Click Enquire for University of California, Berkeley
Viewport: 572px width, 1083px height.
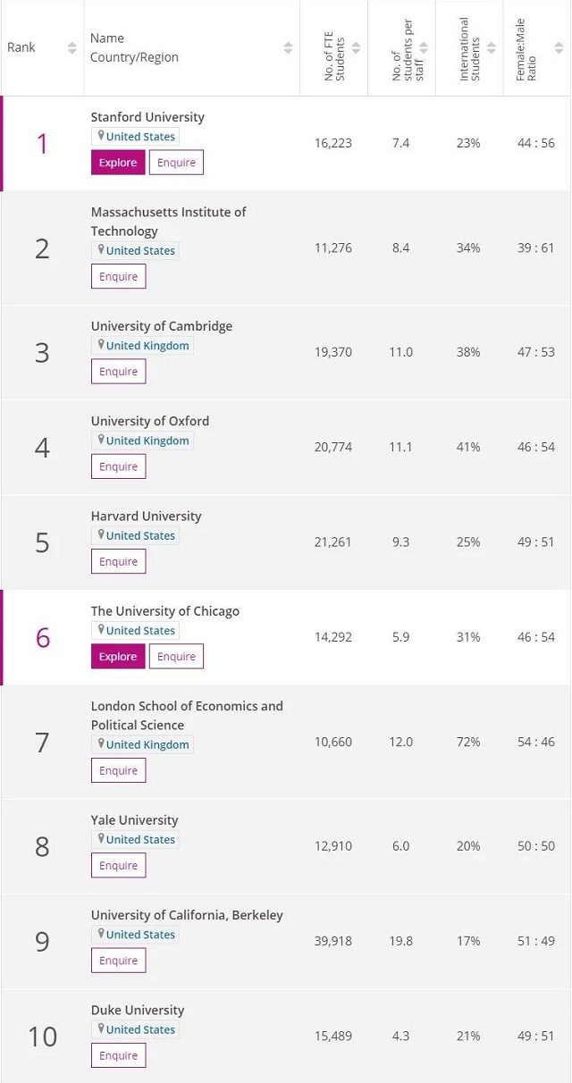118,960
